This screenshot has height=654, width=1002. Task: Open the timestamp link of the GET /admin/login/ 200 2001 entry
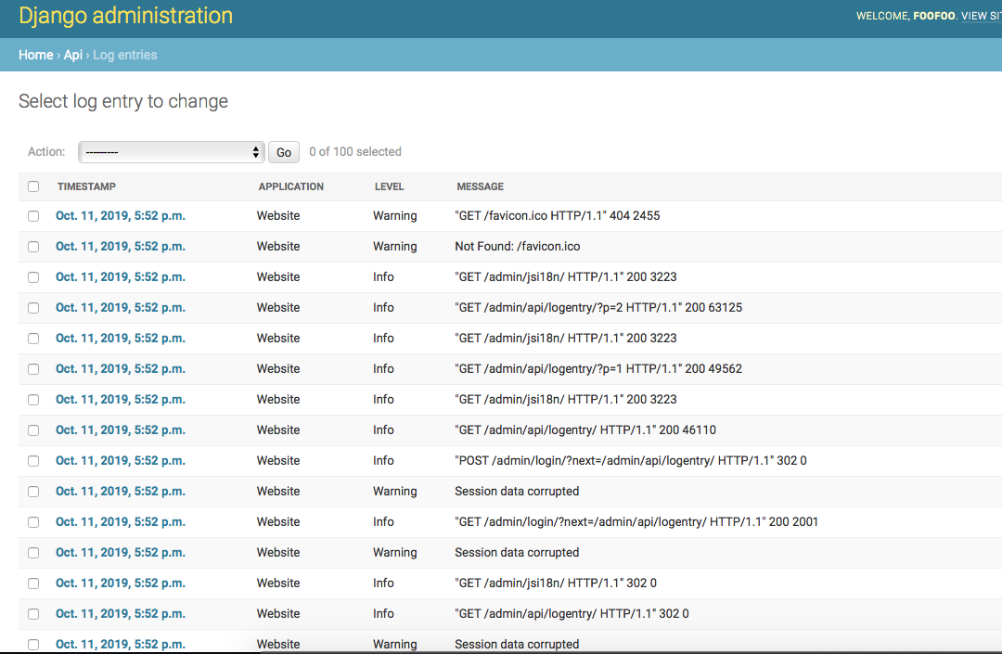(120, 522)
